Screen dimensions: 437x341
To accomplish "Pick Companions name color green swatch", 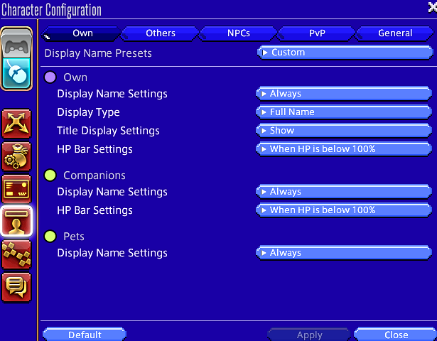I will click(x=50, y=175).
